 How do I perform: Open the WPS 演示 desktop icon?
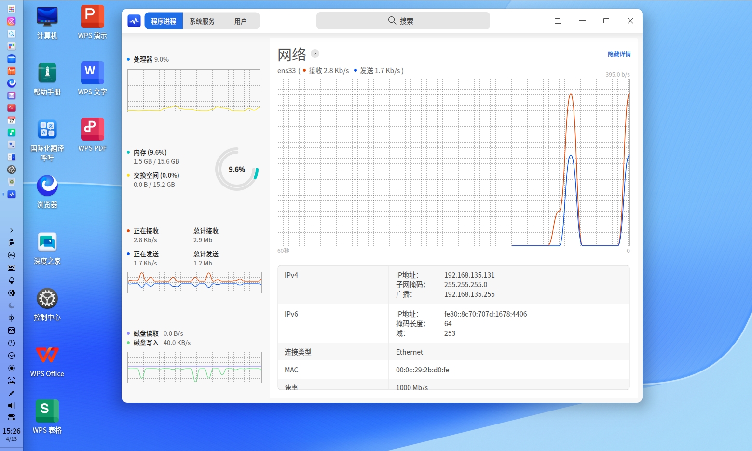pyautogui.click(x=93, y=22)
